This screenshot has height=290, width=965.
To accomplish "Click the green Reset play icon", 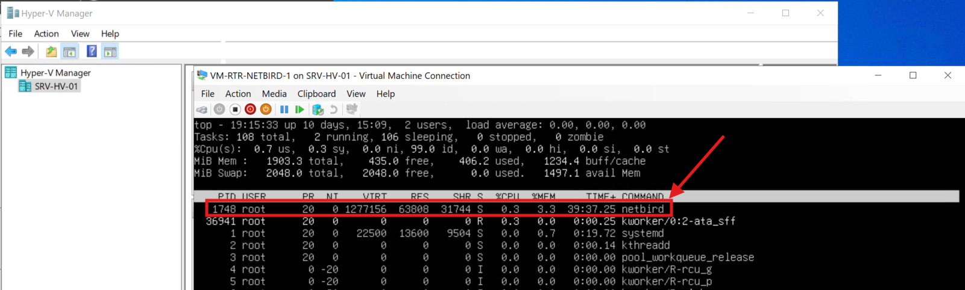I will pyautogui.click(x=300, y=110).
